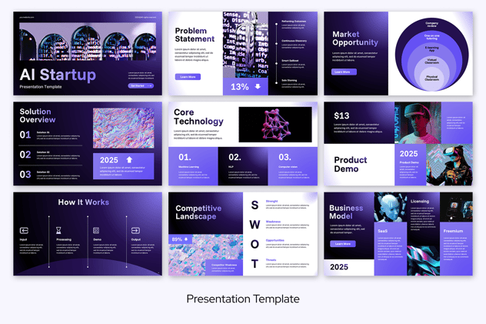Click the arrow icon next to 85%

pyautogui.click(x=188, y=239)
